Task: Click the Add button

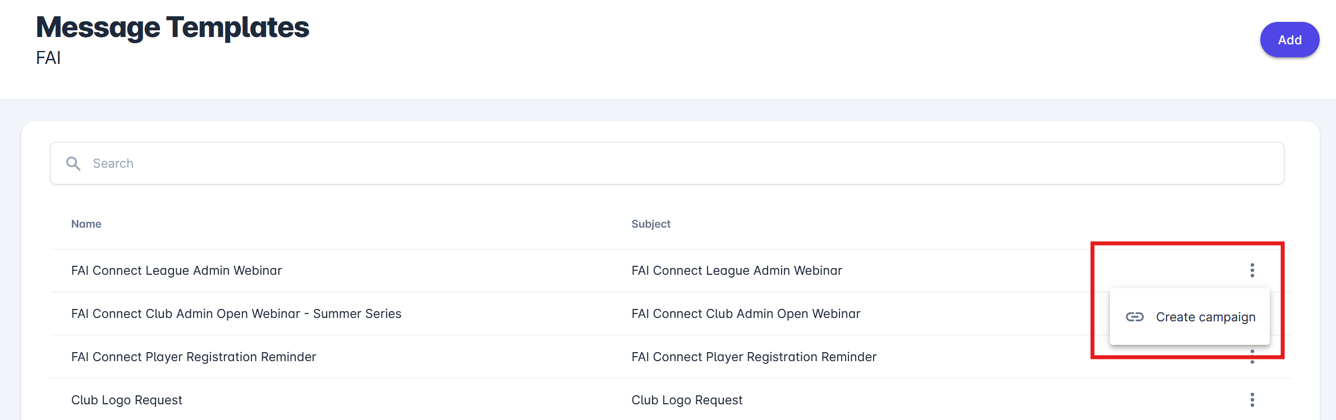Action: (1289, 40)
